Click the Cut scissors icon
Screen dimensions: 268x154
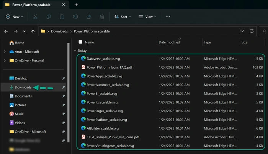pyautogui.click(x=35, y=17)
